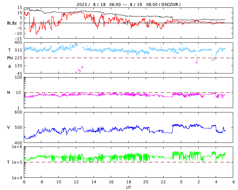
Task: Click the '405' Phi tick label
Action: pyautogui.click(x=18, y=43)
